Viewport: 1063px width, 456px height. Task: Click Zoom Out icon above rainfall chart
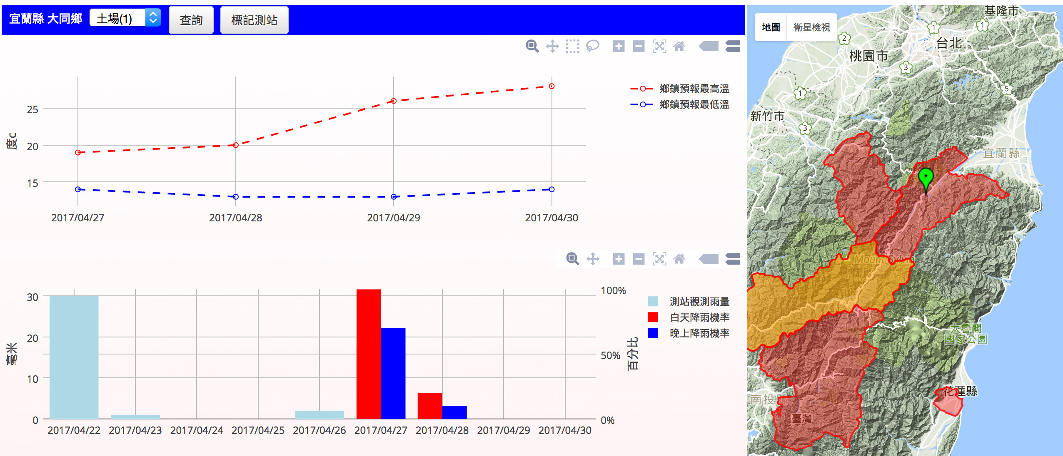639,259
